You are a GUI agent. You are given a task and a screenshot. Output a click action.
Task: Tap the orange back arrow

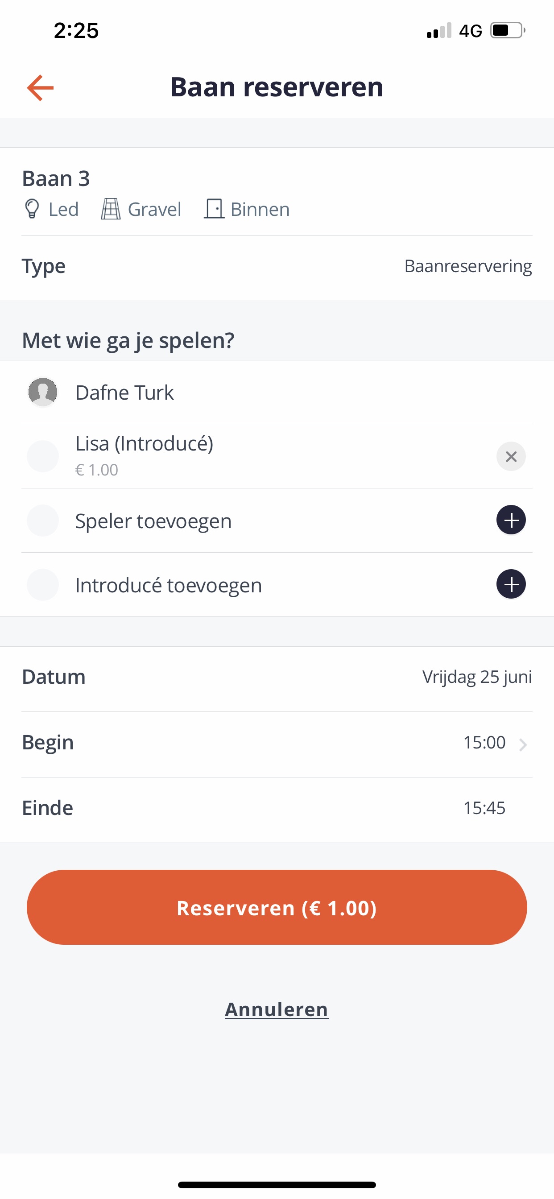tap(41, 87)
